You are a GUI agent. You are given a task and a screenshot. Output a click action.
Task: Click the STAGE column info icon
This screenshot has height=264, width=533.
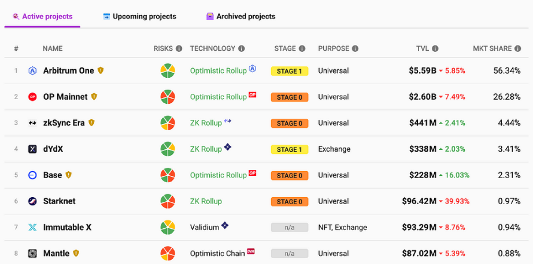(302, 49)
